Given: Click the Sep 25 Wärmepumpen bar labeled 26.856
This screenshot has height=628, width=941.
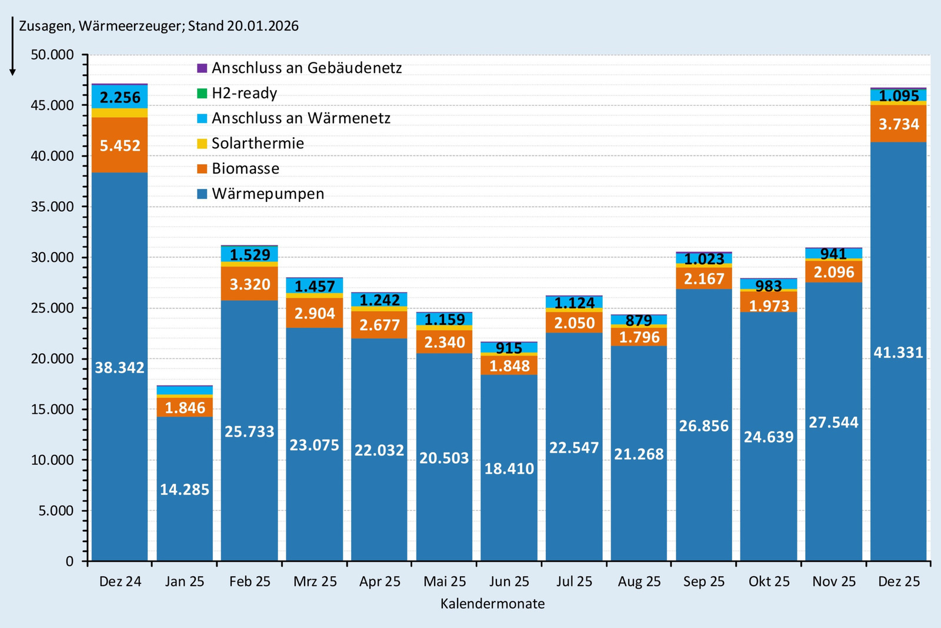Looking at the screenshot, I should 703,426.
